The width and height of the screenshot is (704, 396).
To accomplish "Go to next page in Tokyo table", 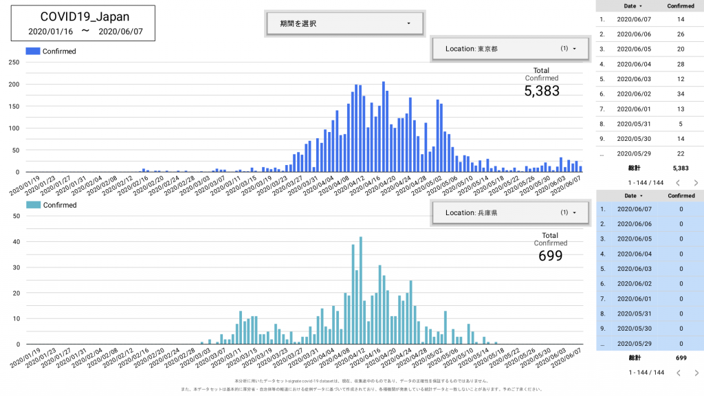I will click(696, 183).
